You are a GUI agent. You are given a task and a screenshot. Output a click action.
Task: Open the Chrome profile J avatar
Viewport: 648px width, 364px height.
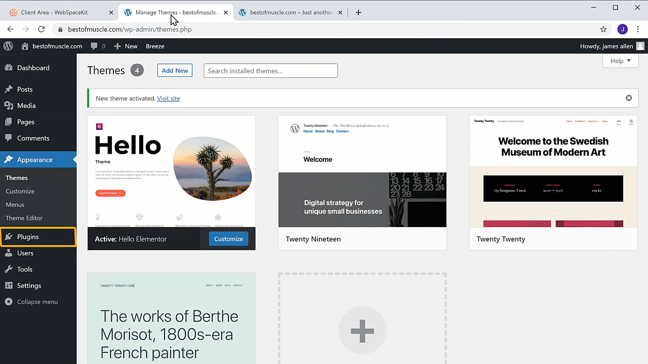622,29
